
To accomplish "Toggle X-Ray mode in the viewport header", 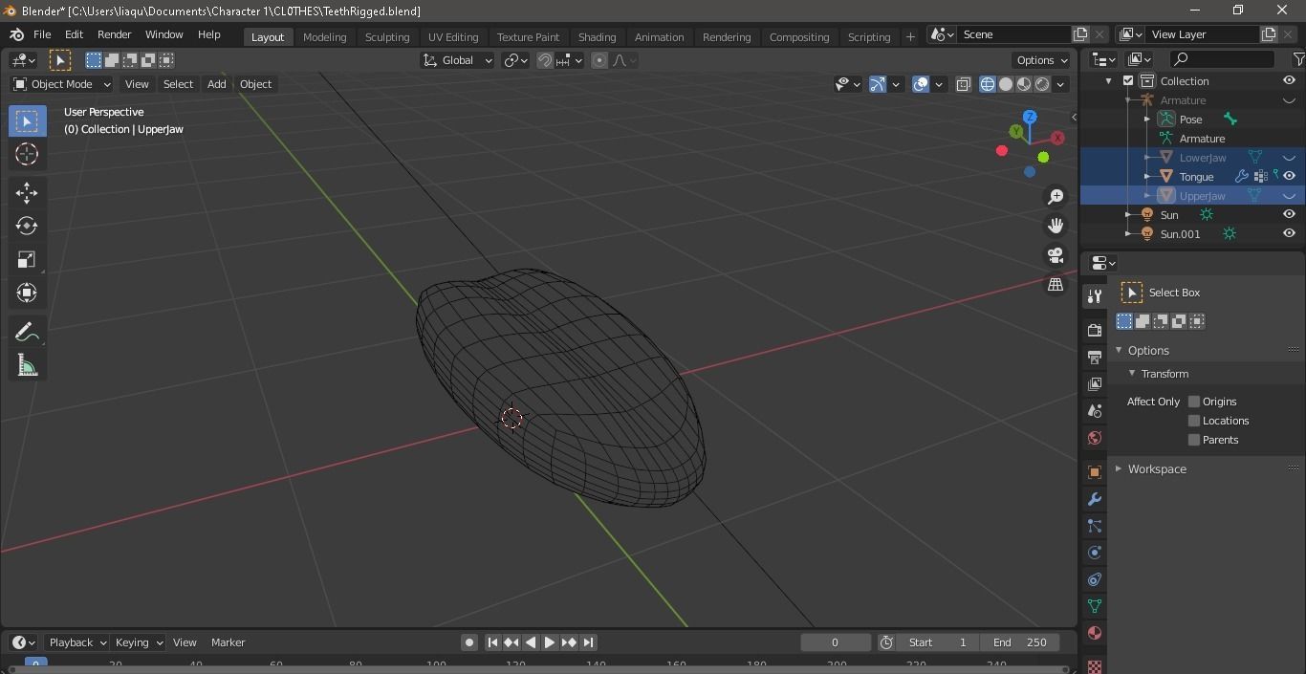I will (x=963, y=84).
